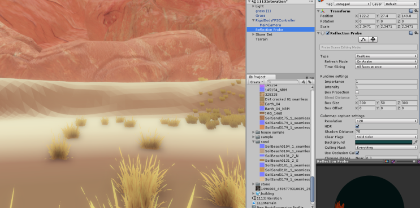Image resolution: width=420 pixels, height=208 pixels.
Task: Click the Intensity value field
Action: (386, 87)
